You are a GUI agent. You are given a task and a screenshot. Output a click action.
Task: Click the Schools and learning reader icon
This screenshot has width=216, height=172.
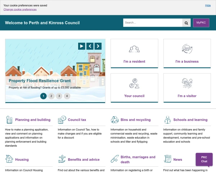click(x=167, y=120)
